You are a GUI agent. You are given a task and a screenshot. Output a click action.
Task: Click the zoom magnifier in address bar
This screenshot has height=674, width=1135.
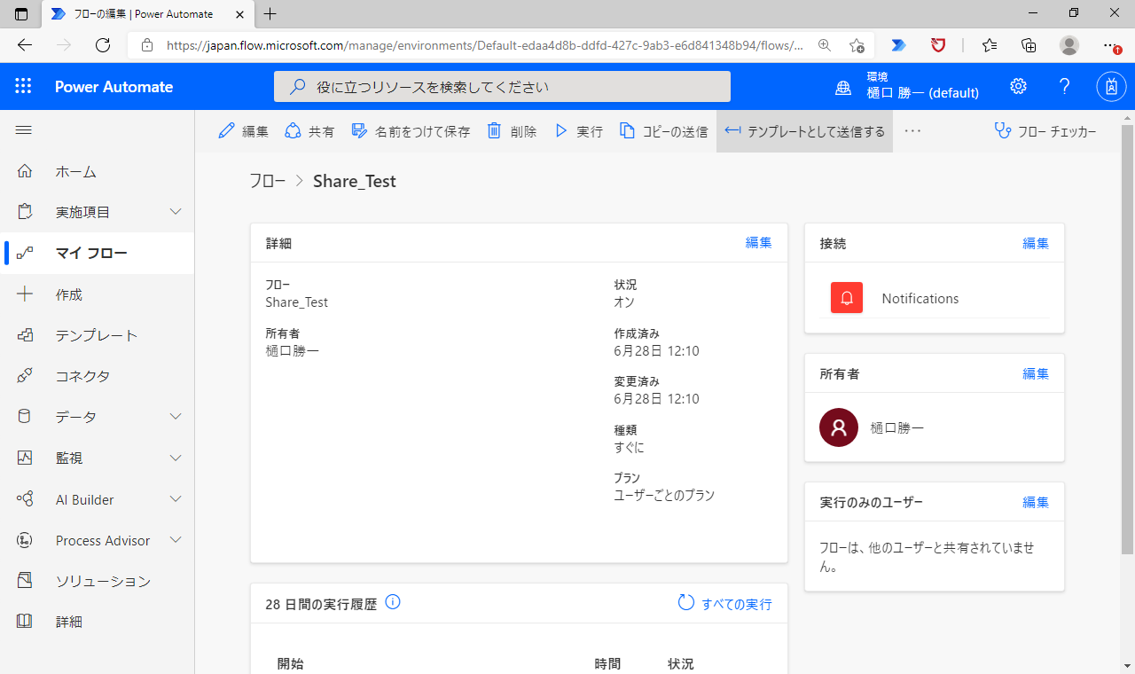point(825,45)
